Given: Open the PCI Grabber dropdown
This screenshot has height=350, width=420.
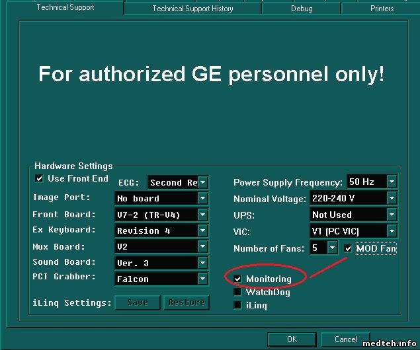Looking at the screenshot, I should (x=203, y=279).
